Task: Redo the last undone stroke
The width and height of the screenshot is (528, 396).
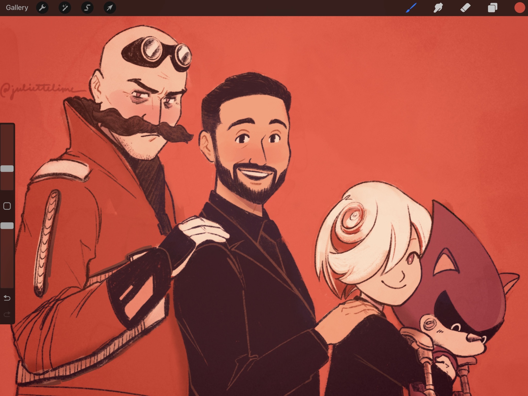Action: click(x=7, y=314)
